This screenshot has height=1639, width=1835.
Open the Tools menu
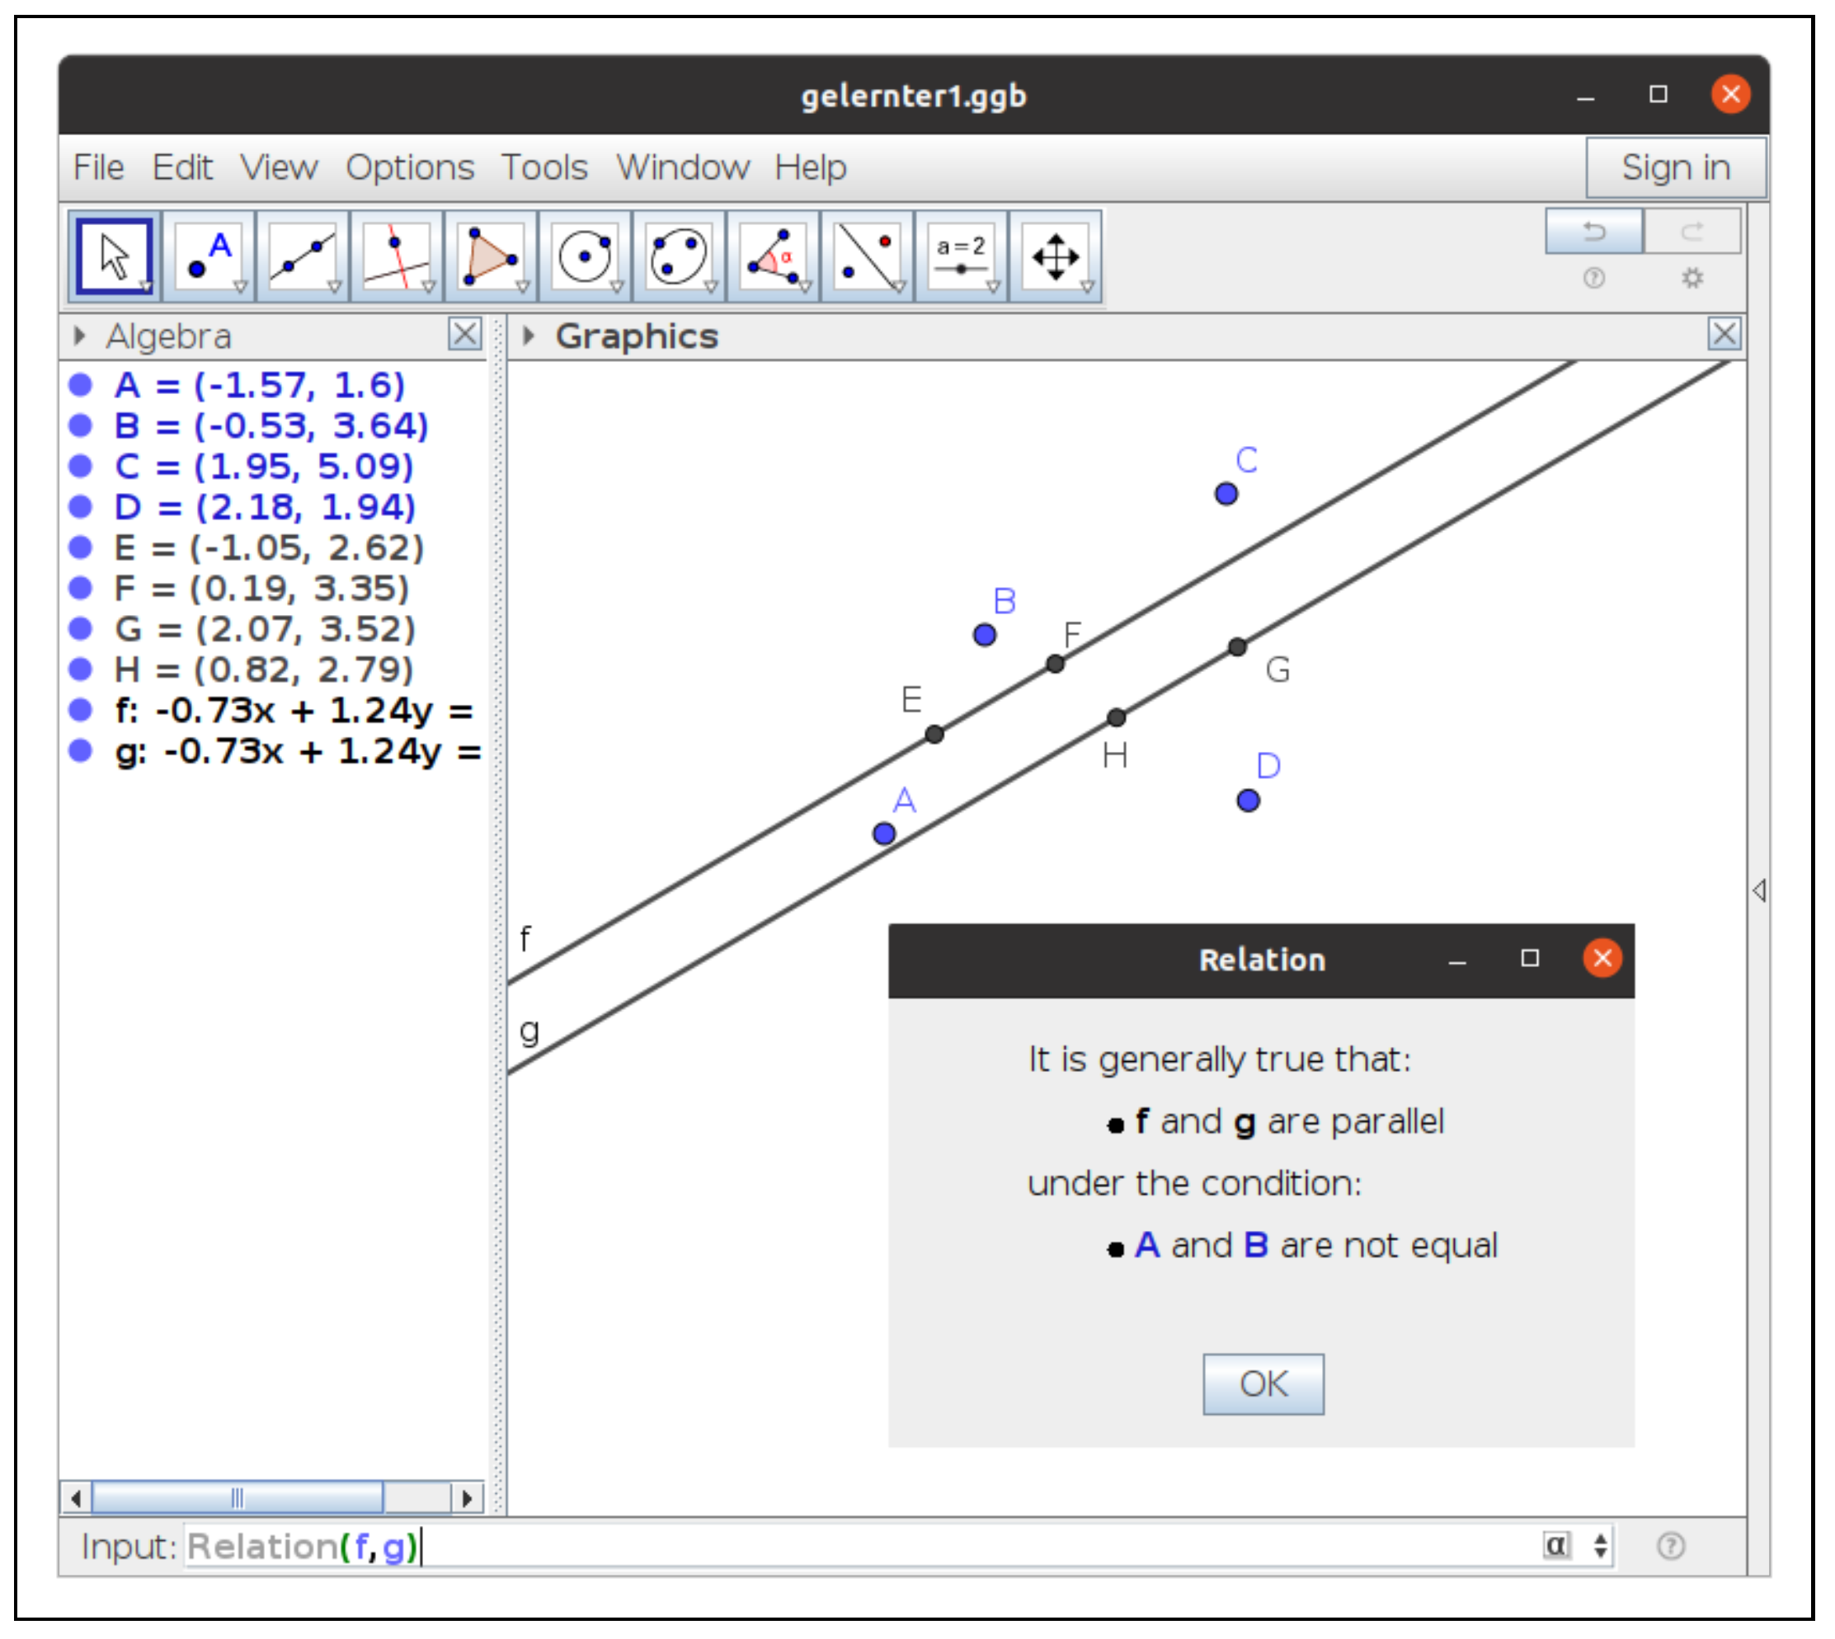[x=544, y=167]
